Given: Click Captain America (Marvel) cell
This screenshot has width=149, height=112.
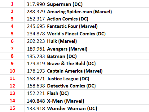Looking at the screenshot, I should point(97,71).
